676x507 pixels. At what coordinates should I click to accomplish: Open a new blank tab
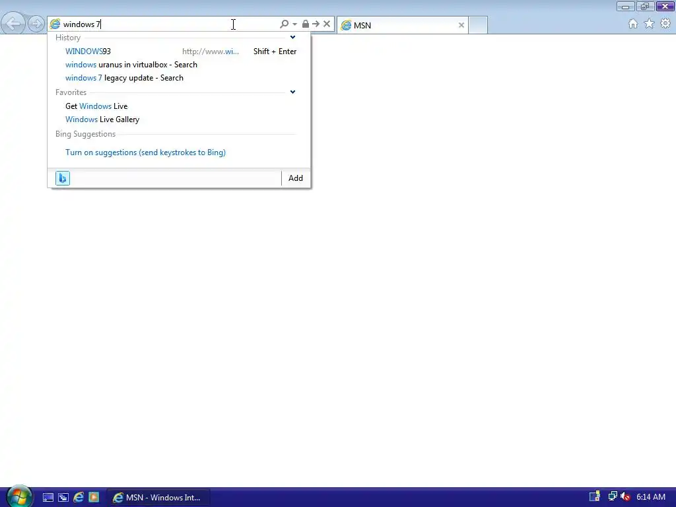pos(478,25)
